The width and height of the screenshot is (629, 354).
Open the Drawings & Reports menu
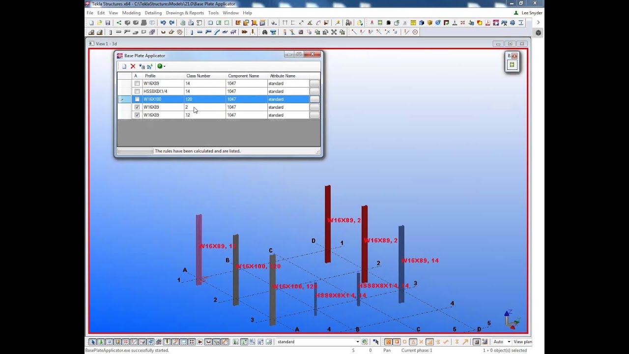(x=185, y=13)
